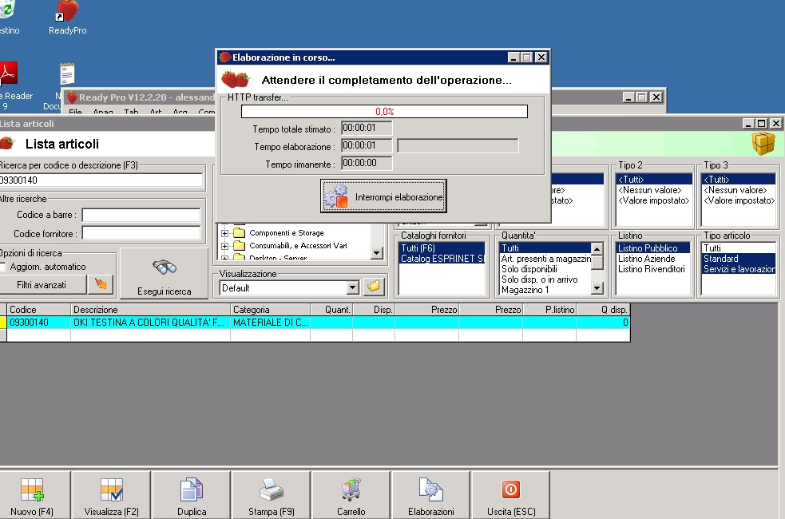Viewport: 785px width, 519px height.
Task: Click OKI TESTINA A COLORI description cell
Action: 150,323
